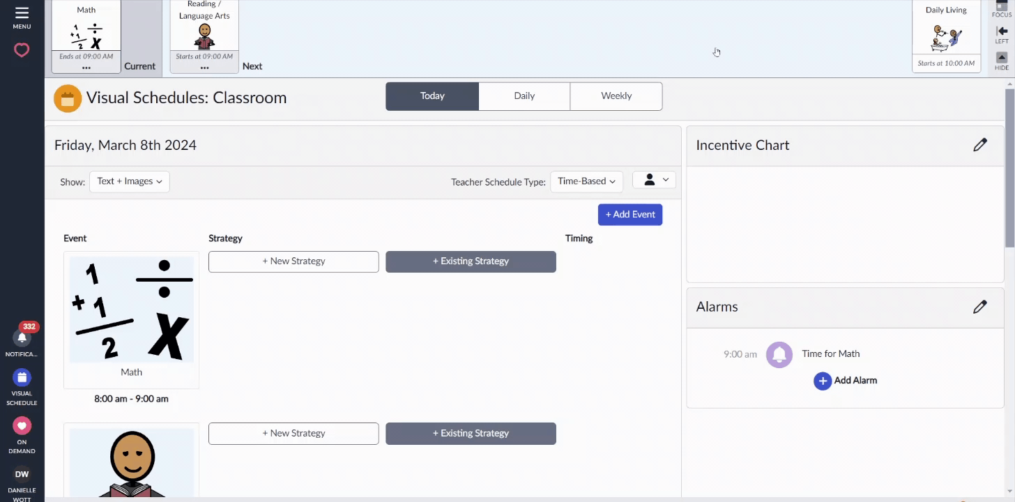Viewport: 1015px width, 502px height.
Task: Click the 9:00 am alarm time
Action: 740,354
